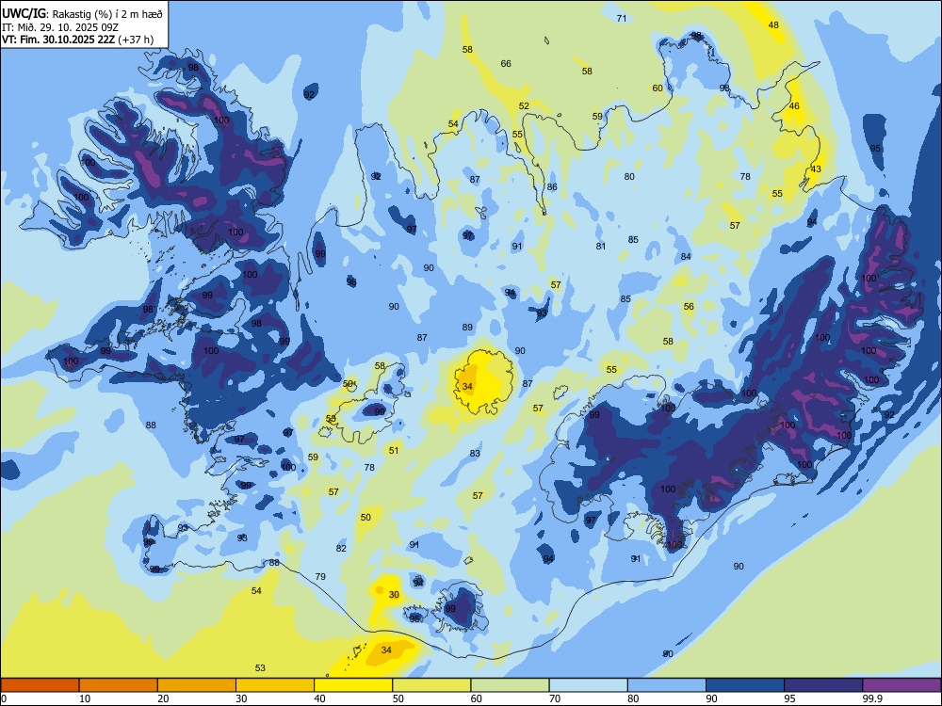Click the light orange 20–30 legend swatch
Image resolution: width=942 pixels, height=706 pixels.
click(x=197, y=685)
